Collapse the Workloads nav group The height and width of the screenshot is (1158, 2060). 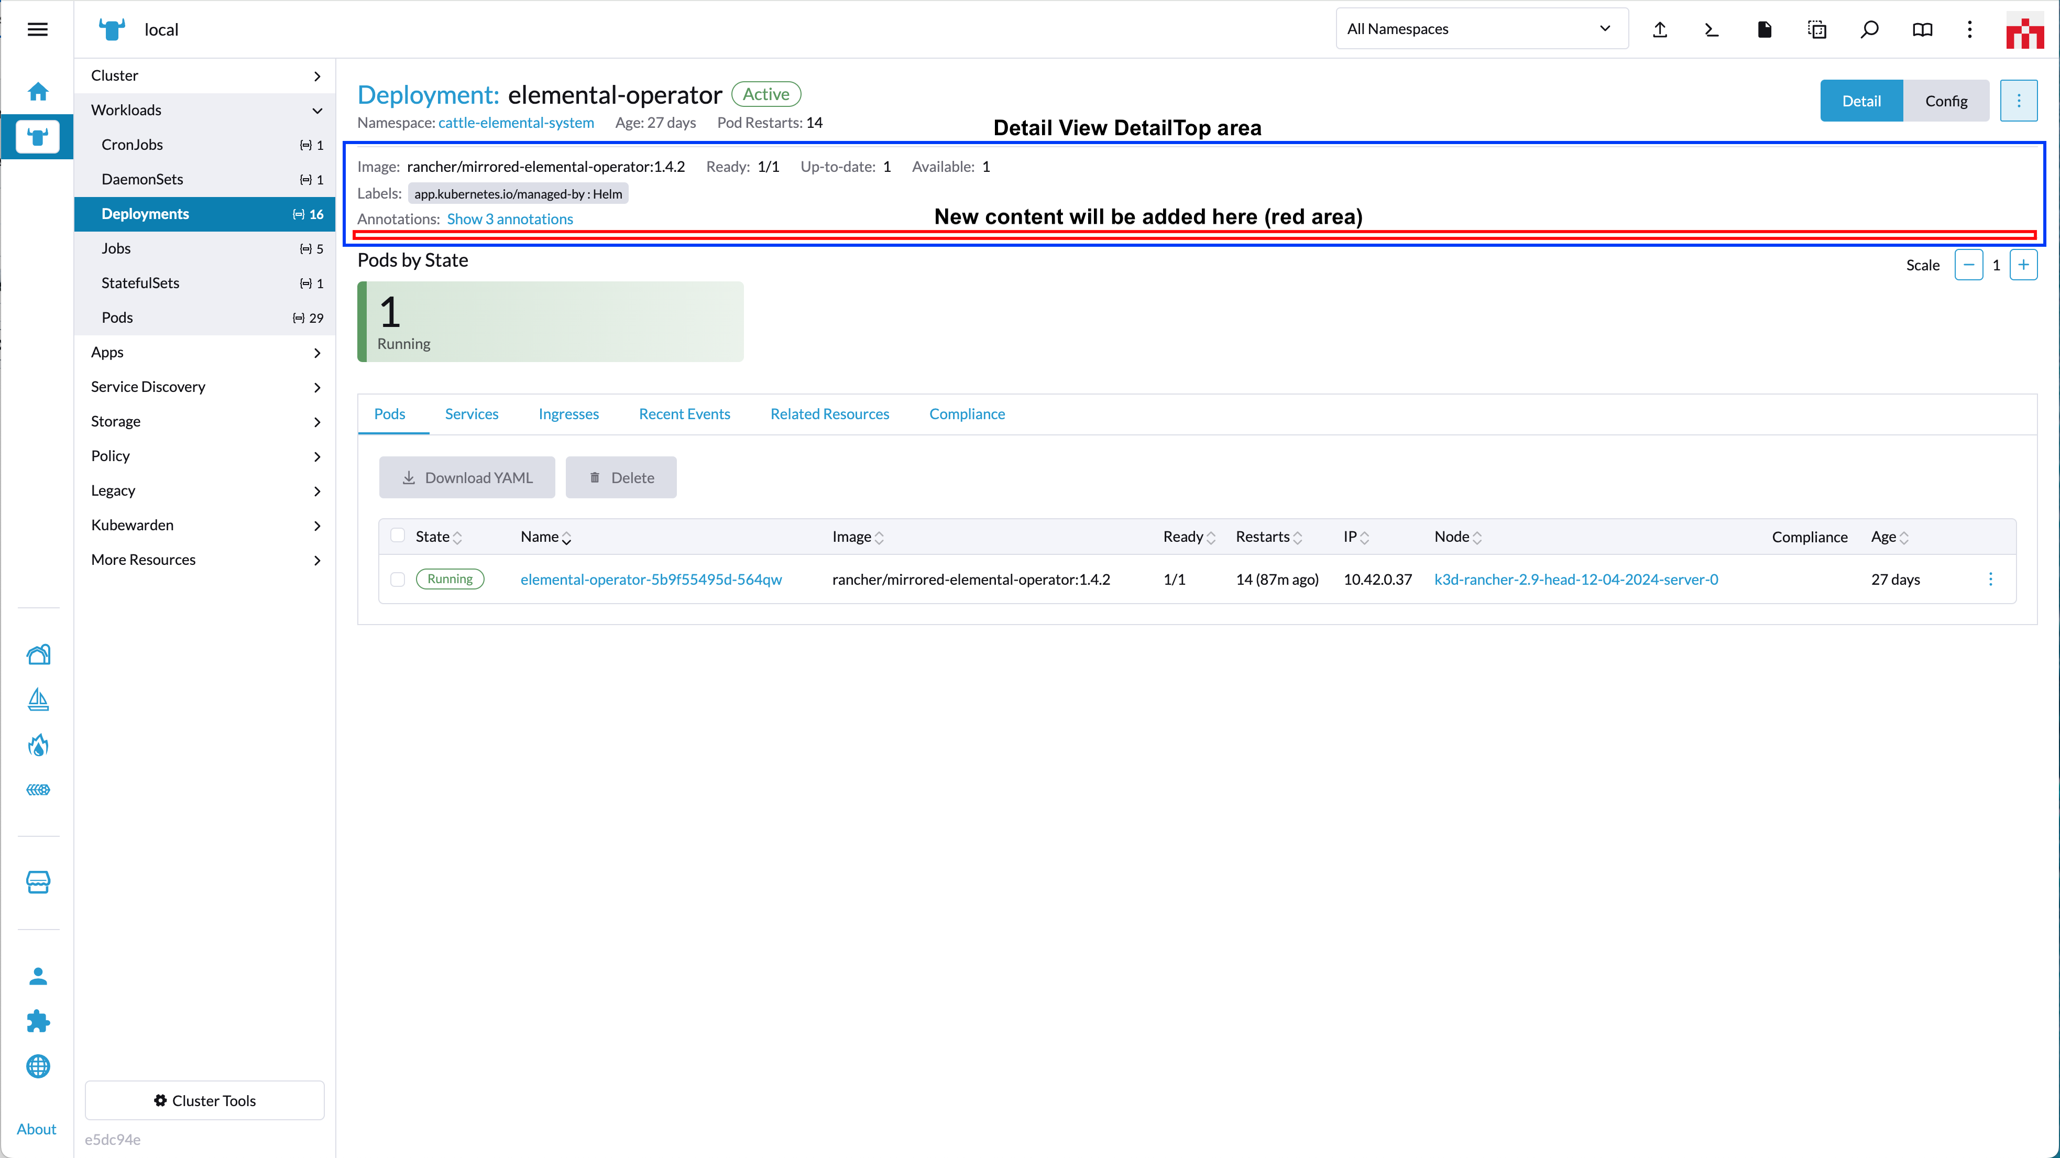(x=205, y=111)
